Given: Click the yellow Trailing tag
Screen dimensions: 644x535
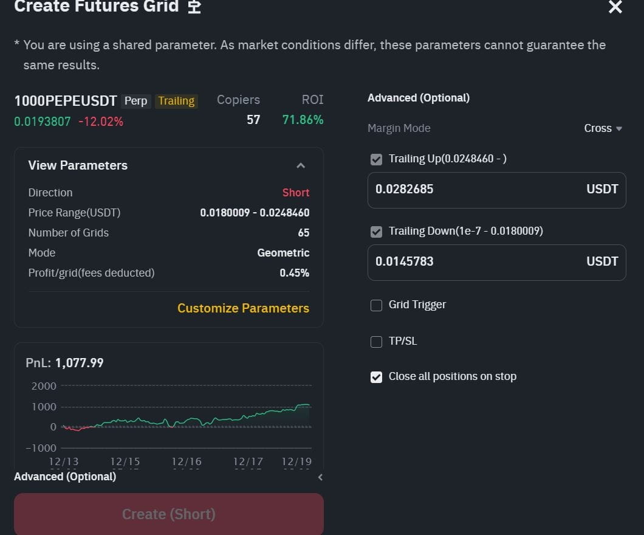Looking at the screenshot, I should 176,101.
